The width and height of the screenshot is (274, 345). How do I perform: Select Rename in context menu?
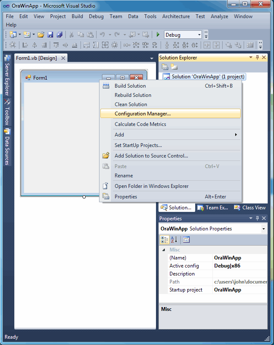pos(170,176)
